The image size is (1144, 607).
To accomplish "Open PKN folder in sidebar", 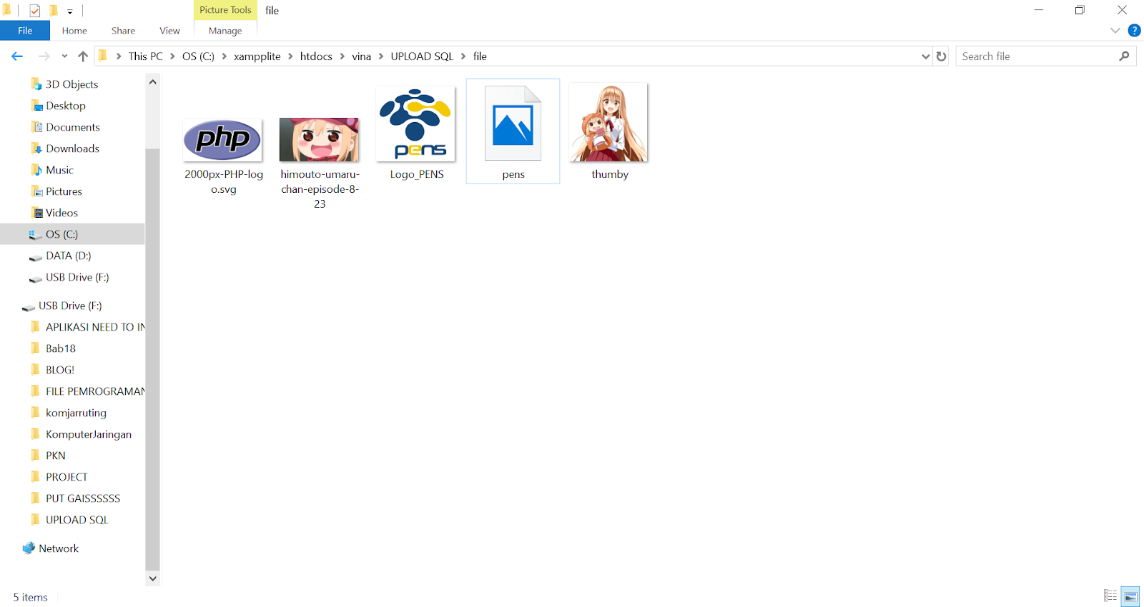I will [56, 456].
